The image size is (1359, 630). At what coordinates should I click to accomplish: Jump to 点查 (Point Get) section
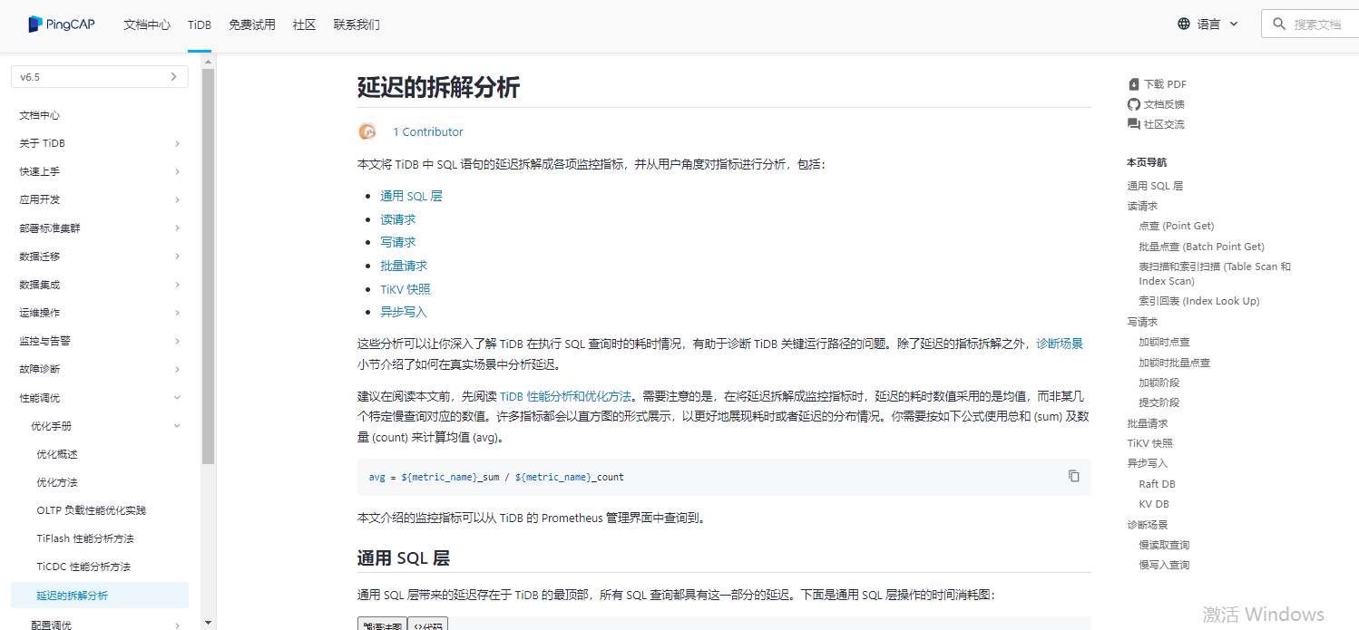[x=1176, y=226]
